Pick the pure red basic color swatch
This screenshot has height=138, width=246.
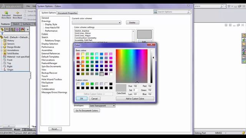[x=78, y=58]
